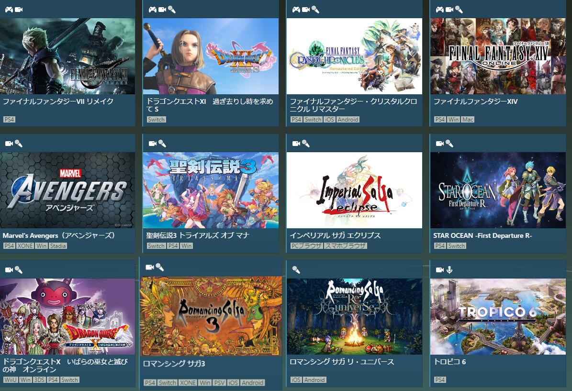Click microphone icon above Trials of Mana
Viewport: 572px width, 391px height.
coord(162,144)
